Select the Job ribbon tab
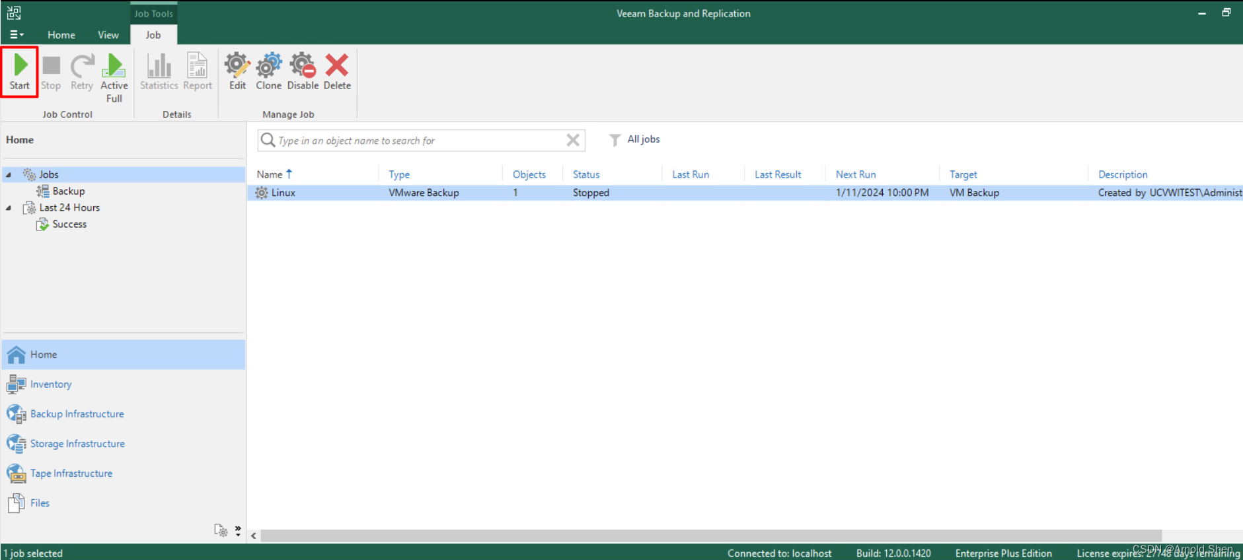Viewport: 1243px width, 560px height. click(x=153, y=35)
